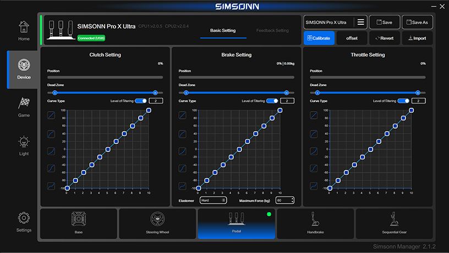Open the Settings gear in sidebar
The width and height of the screenshot is (449, 253).
(24, 222)
